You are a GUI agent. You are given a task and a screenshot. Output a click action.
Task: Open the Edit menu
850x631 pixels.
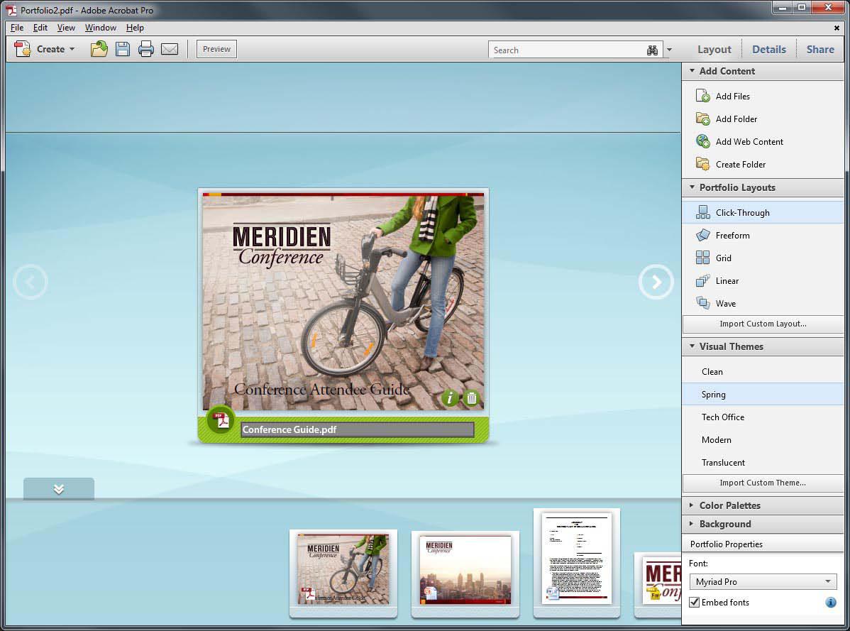(40, 28)
